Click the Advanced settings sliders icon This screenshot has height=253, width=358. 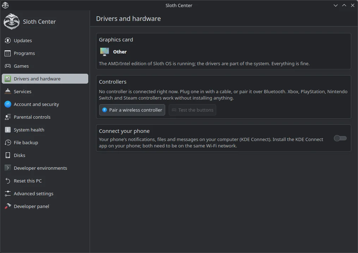(7, 193)
